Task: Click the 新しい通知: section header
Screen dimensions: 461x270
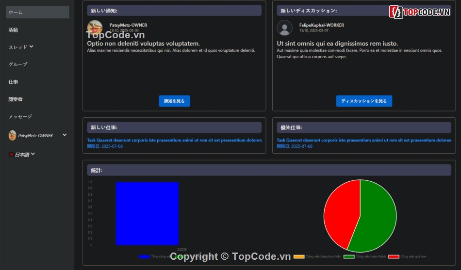Action: (x=174, y=11)
